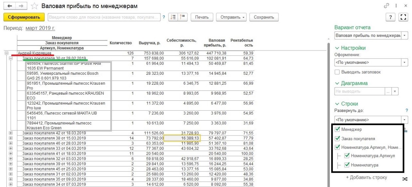Viewport: 412px width, 187px height.
Task: Click the expand all groups icon
Action: (x=173, y=17)
